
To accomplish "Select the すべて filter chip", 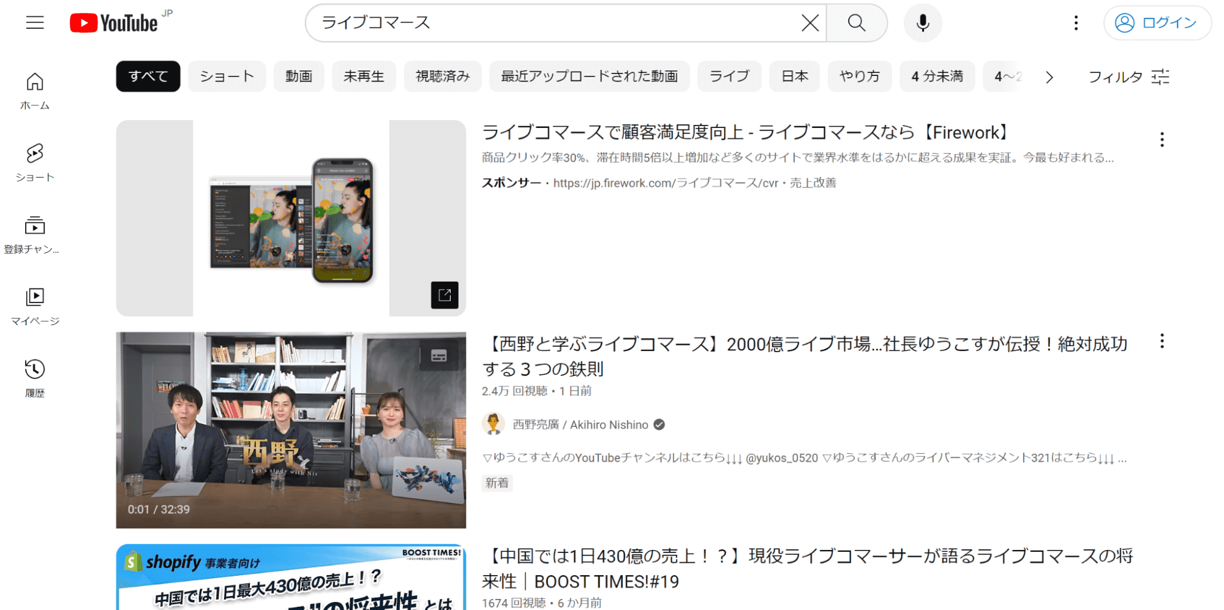I will coord(148,76).
